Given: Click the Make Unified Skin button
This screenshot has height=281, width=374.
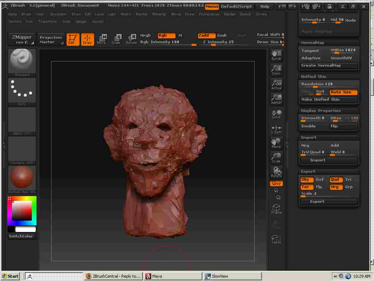Looking at the screenshot, I should click(x=329, y=100).
